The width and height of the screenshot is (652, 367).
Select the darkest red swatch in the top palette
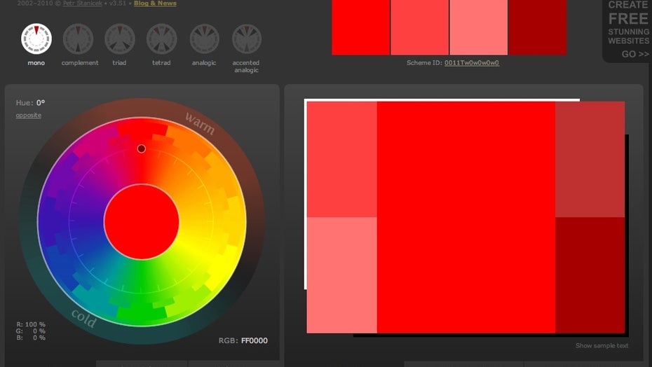pyautogui.click(x=538, y=27)
